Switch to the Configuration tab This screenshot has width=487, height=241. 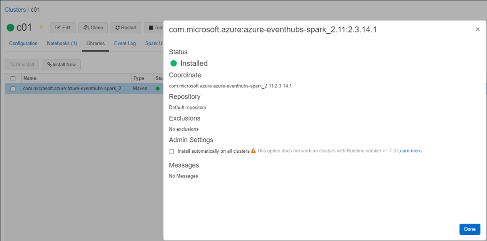(23, 43)
